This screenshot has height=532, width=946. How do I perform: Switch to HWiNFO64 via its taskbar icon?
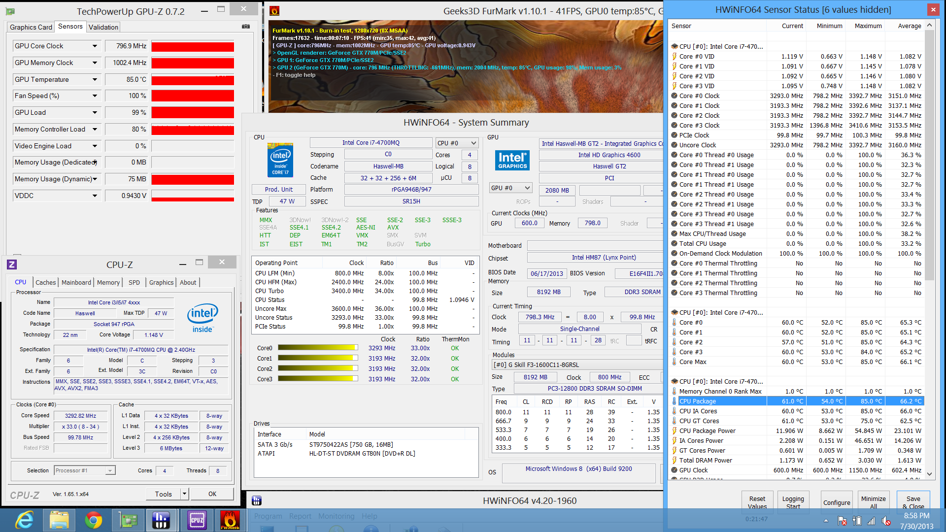[161, 520]
